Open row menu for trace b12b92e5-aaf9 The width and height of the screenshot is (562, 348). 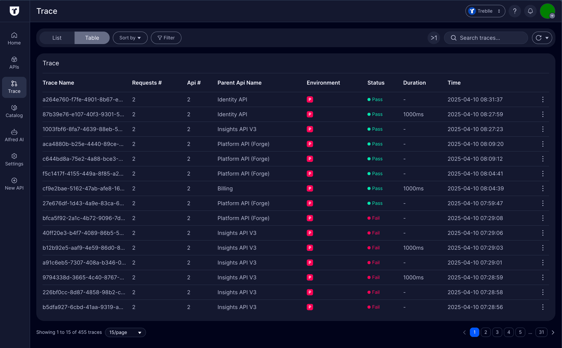tap(543, 248)
